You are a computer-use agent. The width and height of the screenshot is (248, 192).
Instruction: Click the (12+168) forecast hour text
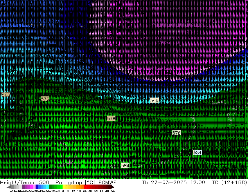pyautogui.click(x=235, y=182)
